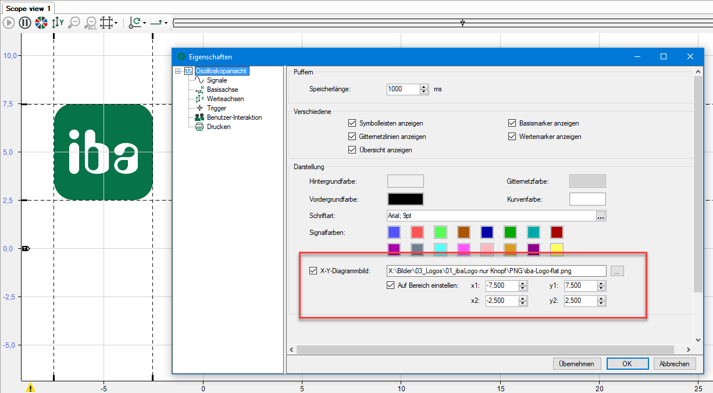Open the Schriftart font chooser ellipsis button
The height and width of the screenshot is (393, 713).
pyautogui.click(x=601, y=216)
